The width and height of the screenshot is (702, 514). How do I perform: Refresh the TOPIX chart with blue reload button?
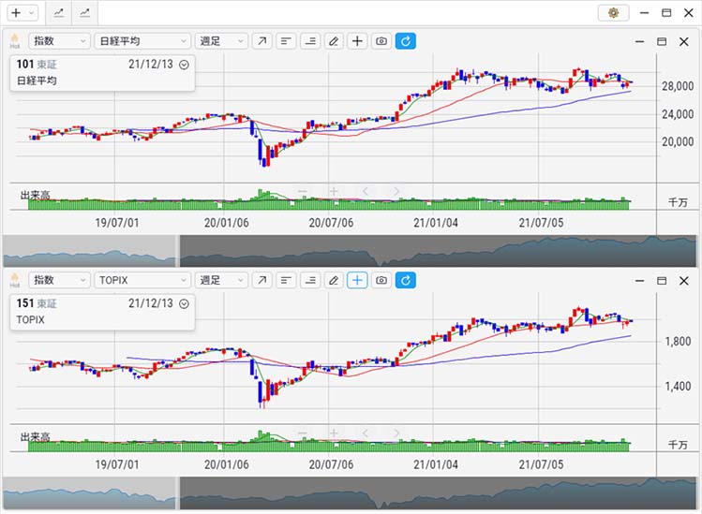coord(406,280)
